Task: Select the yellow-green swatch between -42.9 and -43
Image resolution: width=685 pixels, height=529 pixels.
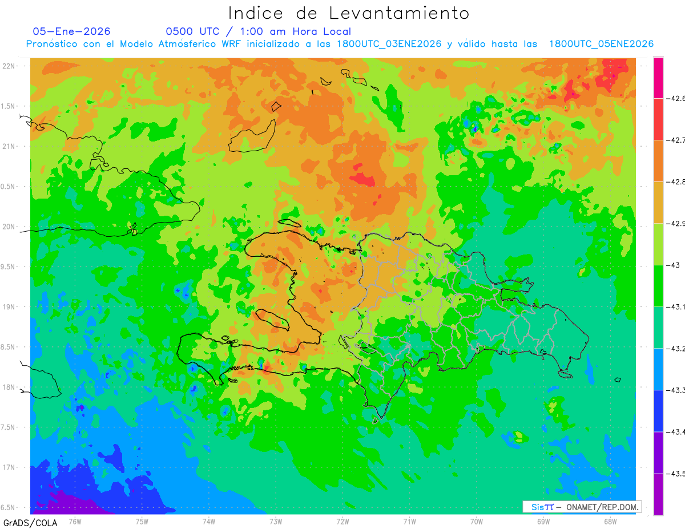Action: (x=658, y=244)
